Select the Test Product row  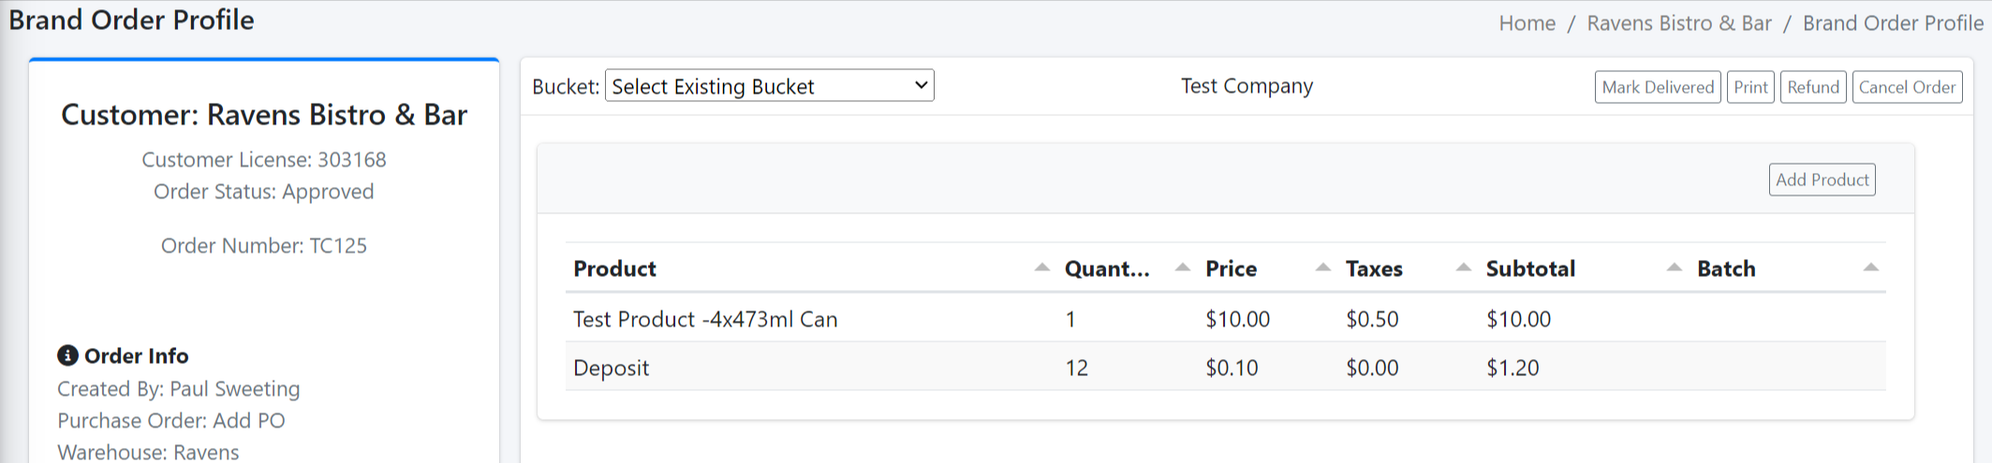(705, 319)
